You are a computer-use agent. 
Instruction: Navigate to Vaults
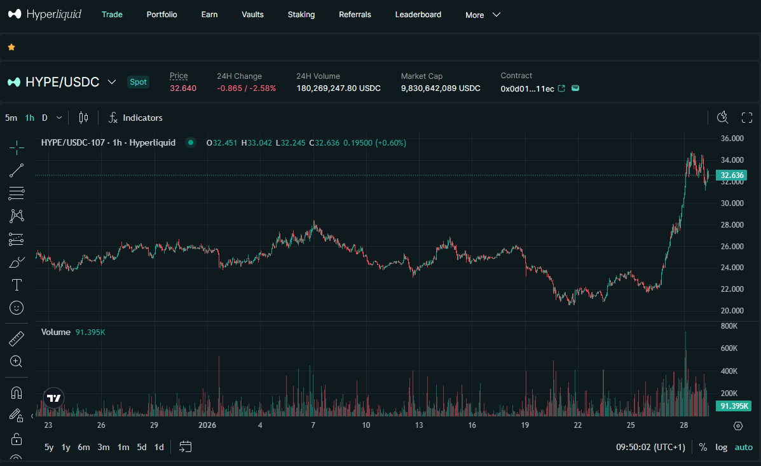(x=252, y=15)
